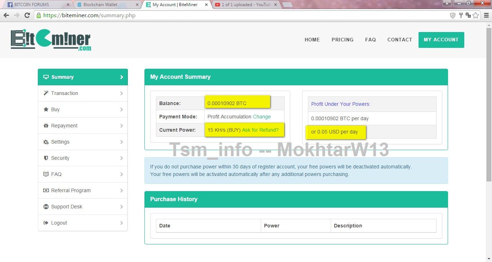Expand Summary chevron arrow
The height and width of the screenshot is (262, 492).
(121, 77)
